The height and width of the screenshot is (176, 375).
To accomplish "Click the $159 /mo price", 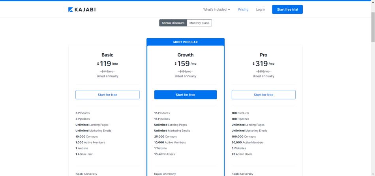I will tap(186, 64).
